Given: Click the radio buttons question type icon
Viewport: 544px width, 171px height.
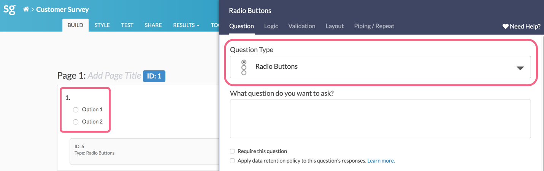Looking at the screenshot, I should coord(244,67).
